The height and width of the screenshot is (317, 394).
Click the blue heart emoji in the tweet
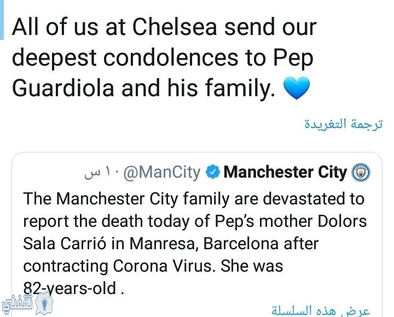click(297, 88)
